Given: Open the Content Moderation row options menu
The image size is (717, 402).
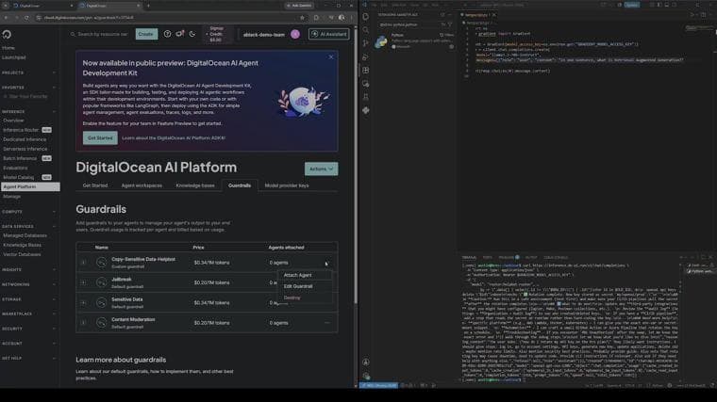Looking at the screenshot, I should click(326, 323).
